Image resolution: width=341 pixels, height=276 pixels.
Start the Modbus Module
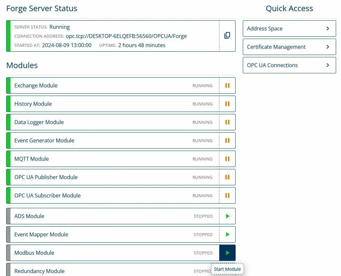point(227,253)
